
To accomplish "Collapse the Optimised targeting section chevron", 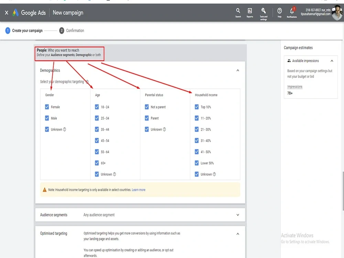I will 238,234.
